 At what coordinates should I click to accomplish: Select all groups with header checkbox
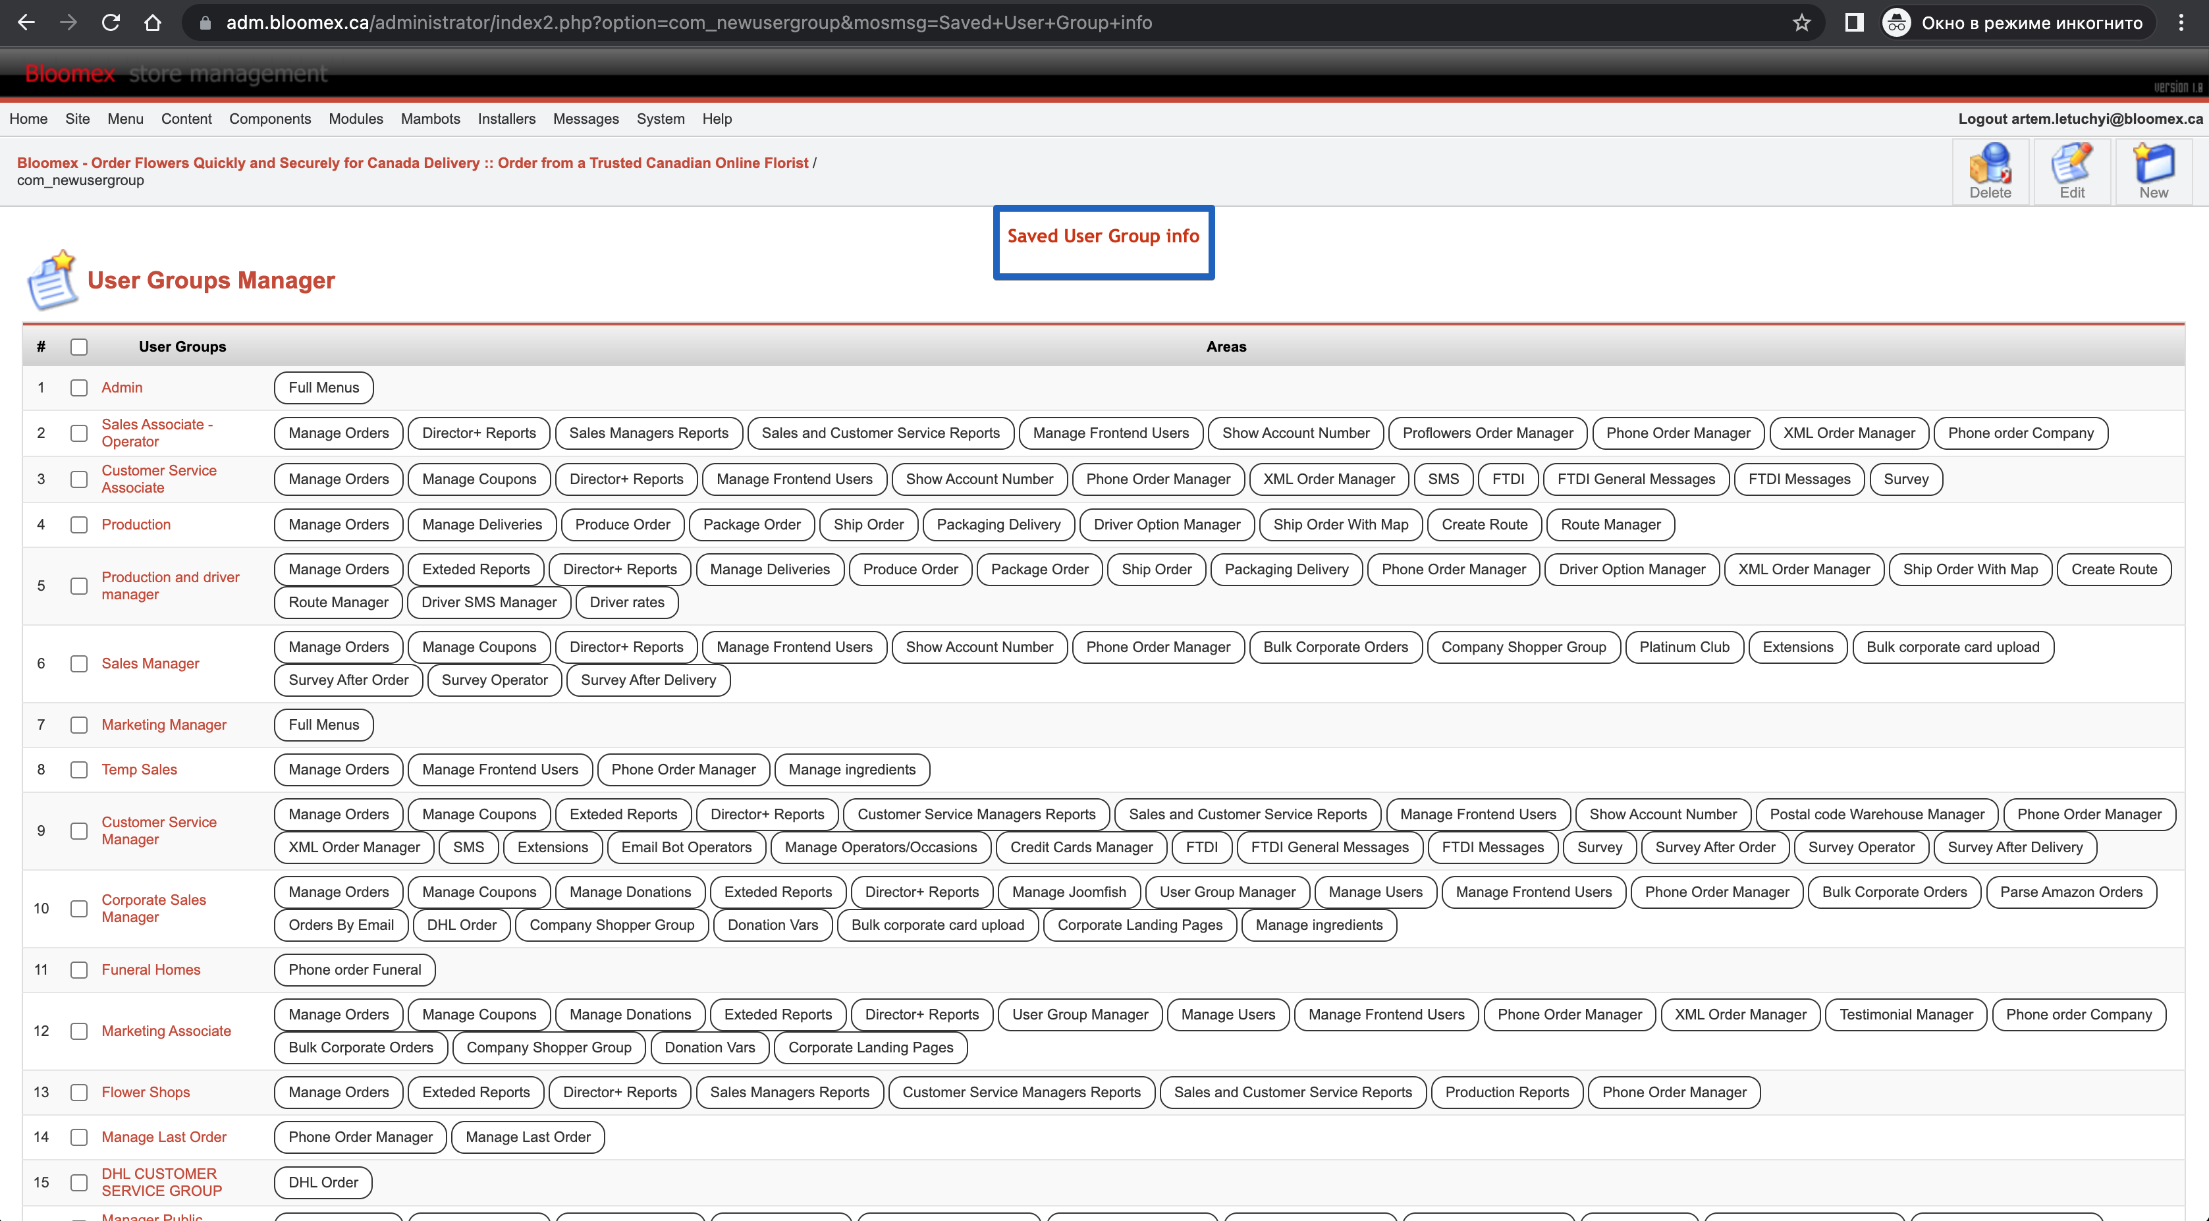[x=79, y=347]
